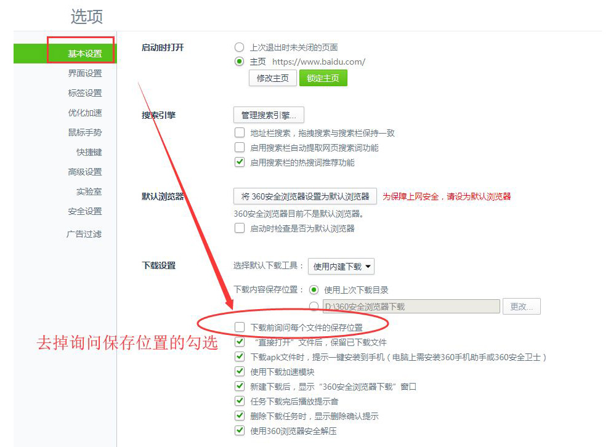Open the 基本设置 settings tab

[x=65, y=54]
